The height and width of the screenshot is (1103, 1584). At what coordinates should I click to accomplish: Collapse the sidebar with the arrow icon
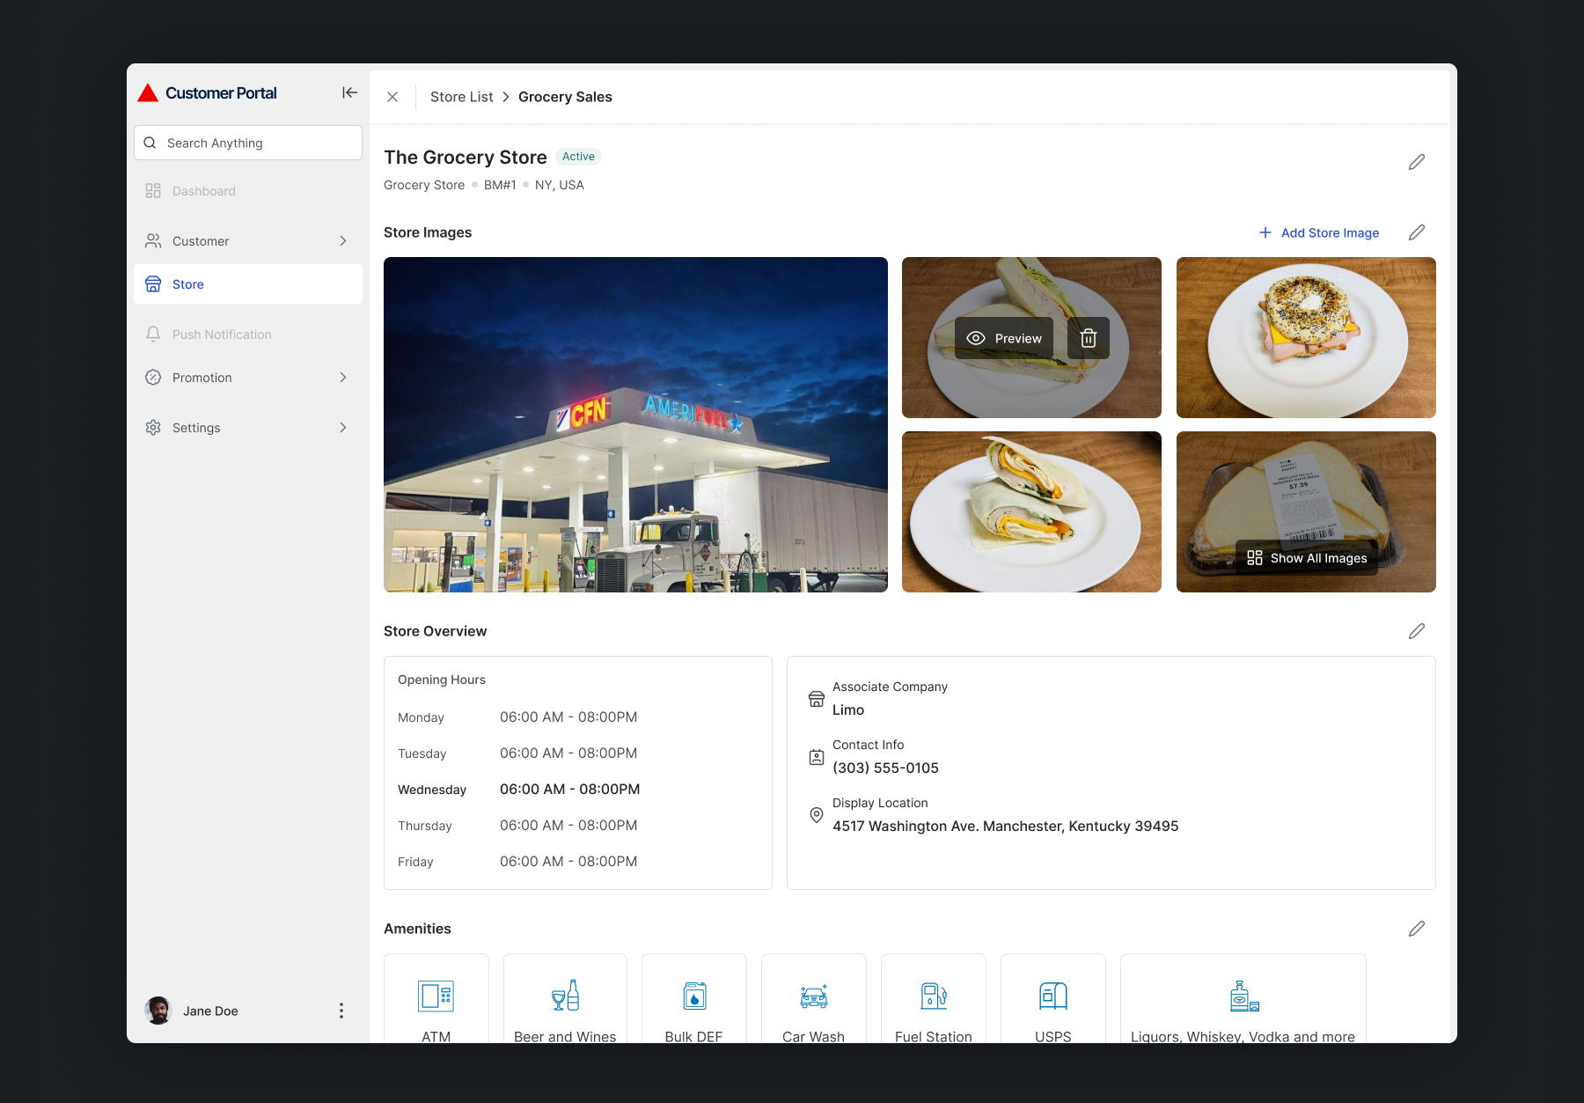(349, 92)
